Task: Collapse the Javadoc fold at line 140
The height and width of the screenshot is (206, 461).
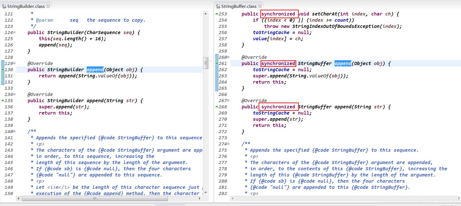Action: pos(14,131)
